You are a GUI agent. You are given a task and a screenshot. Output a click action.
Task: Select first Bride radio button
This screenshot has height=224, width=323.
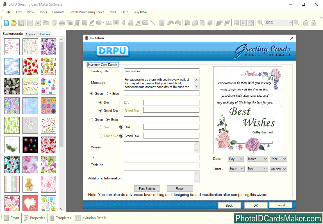tap(109, 94)
